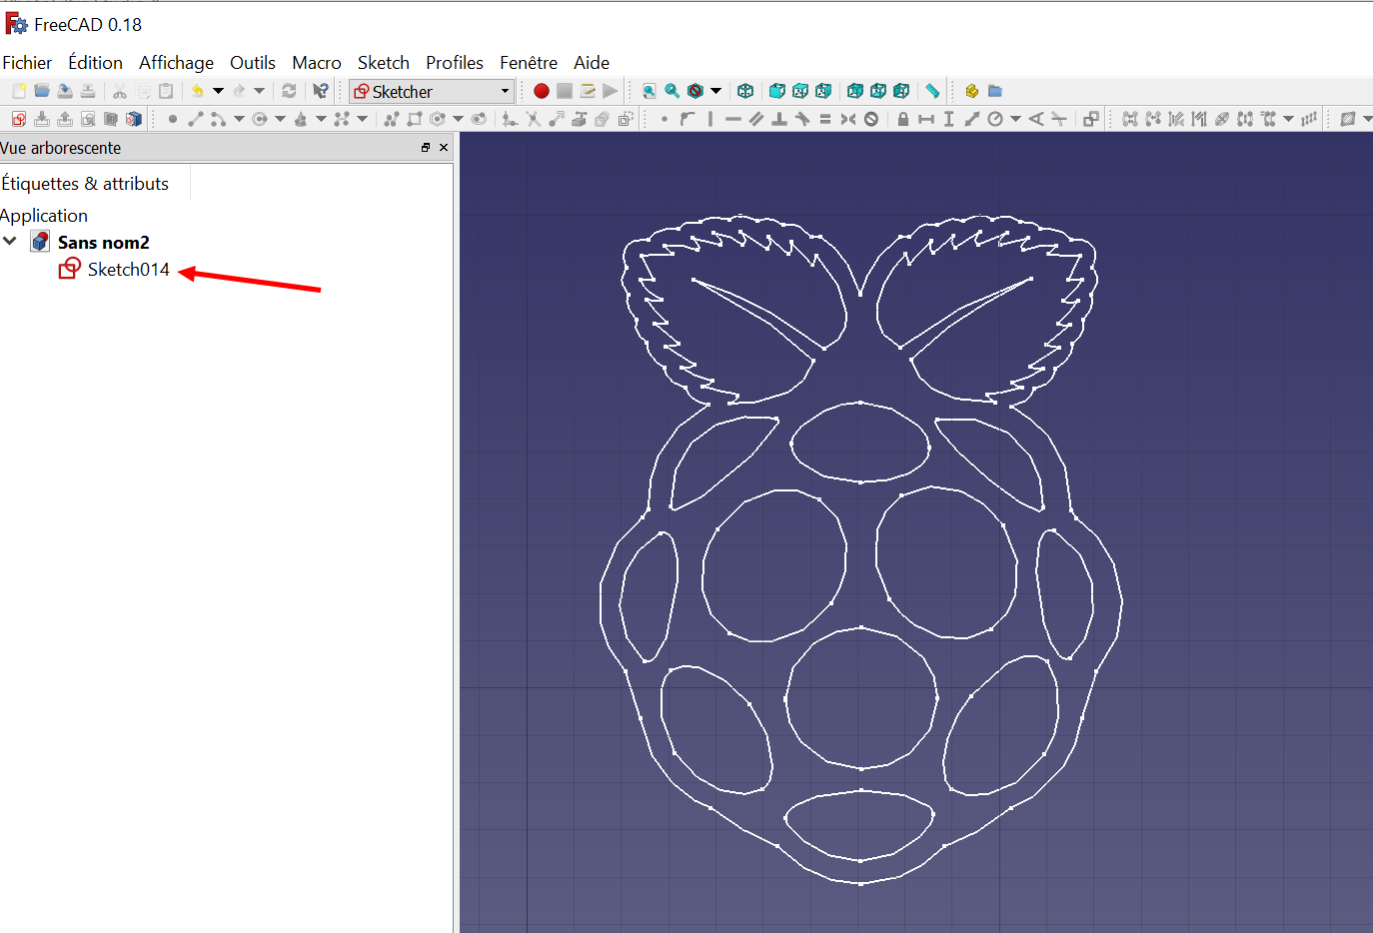Select the Create polyline tool
The width and height of the screenshot is (1373, 933).
tap(391, 119)
